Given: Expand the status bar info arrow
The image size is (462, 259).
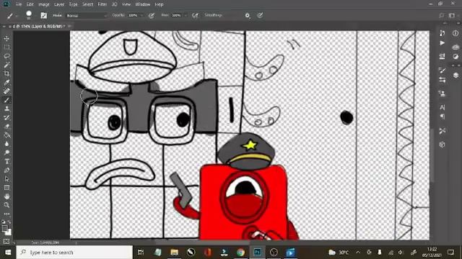Looking at the screenshot, I should (76, 242).
